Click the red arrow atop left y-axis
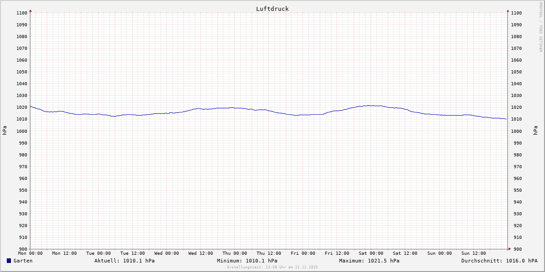The height and width of the screenshot is (272, 545). tap(30, 10)
